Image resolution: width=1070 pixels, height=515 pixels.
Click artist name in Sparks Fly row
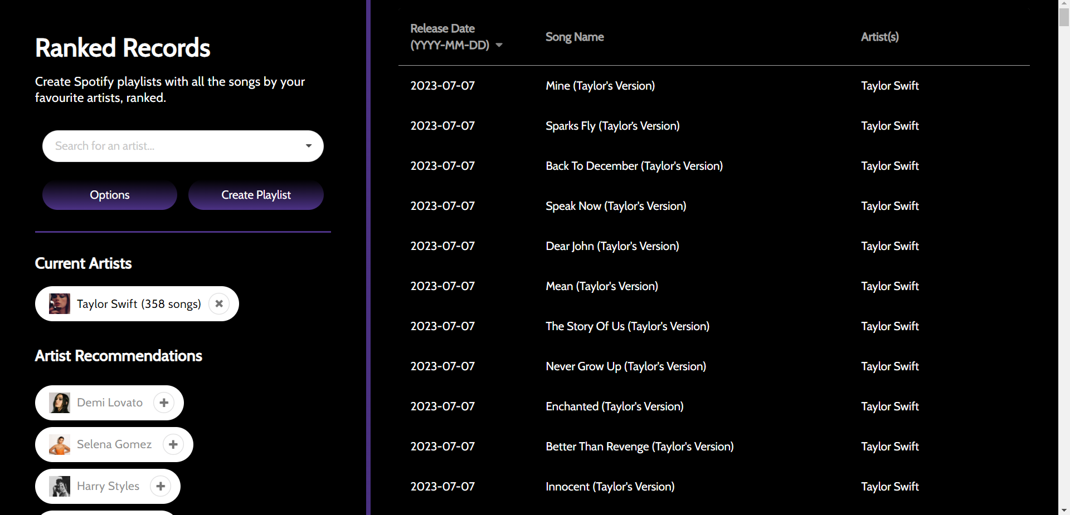click(890, 126)
